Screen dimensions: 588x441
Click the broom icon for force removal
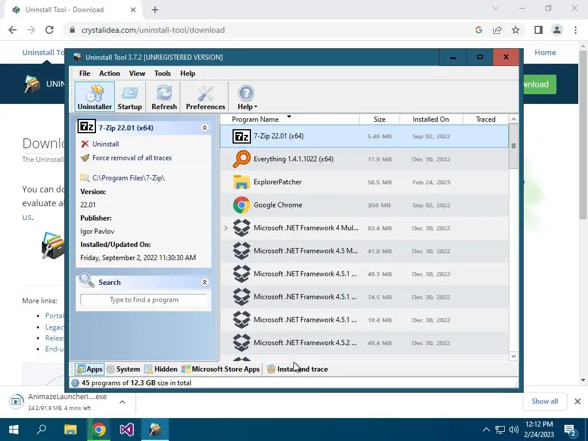tap(85, 158)
